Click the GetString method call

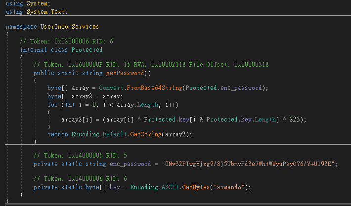(146, 134)
